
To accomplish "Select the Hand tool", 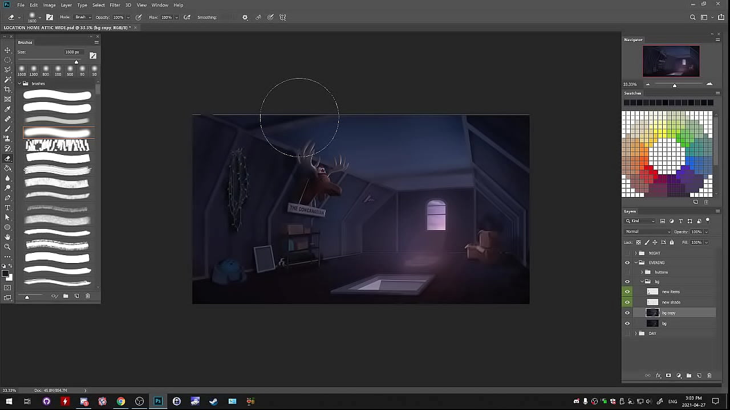I will point(7,237).
